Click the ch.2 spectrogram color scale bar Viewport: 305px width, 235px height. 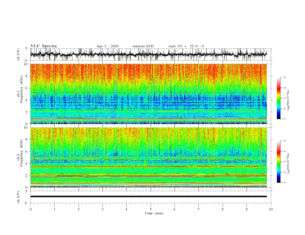(279, 162)
